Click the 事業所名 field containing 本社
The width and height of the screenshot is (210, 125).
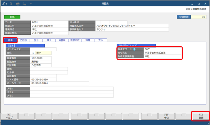pos(50,30)
